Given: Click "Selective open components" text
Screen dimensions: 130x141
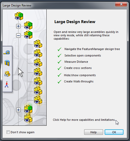Looking at the screenshot, I should [83, 55].
